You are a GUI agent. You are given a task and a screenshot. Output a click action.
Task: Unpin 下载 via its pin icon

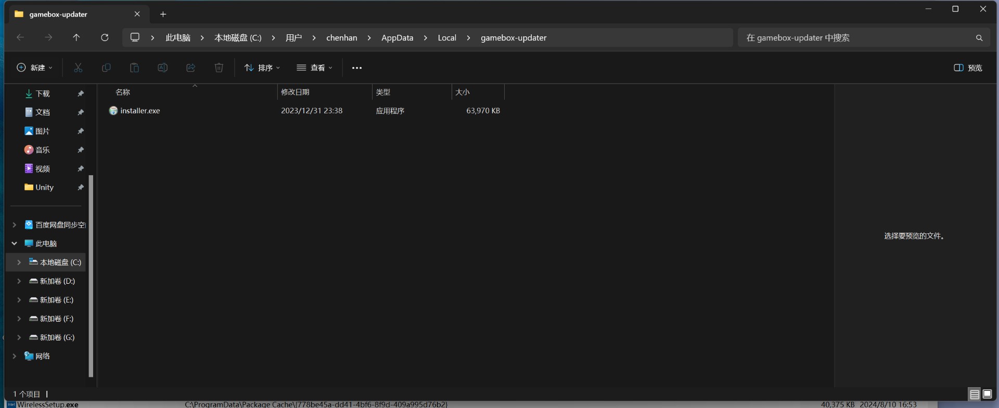81,94
